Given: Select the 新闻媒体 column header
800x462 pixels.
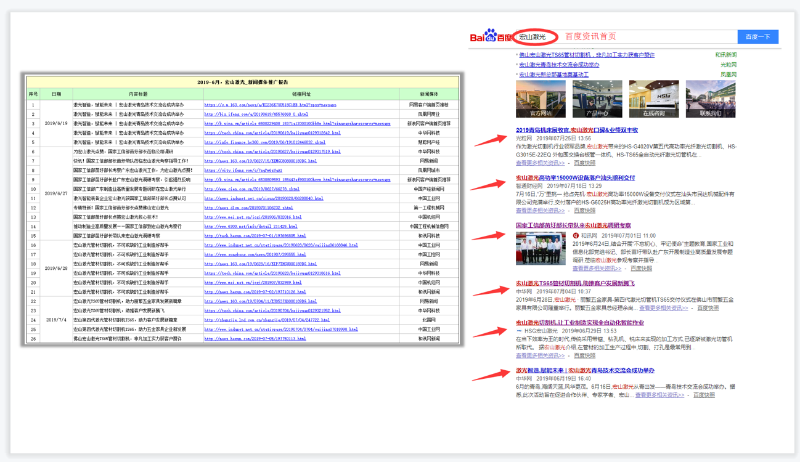Looking at the screenshot, I should pos(429,94).
